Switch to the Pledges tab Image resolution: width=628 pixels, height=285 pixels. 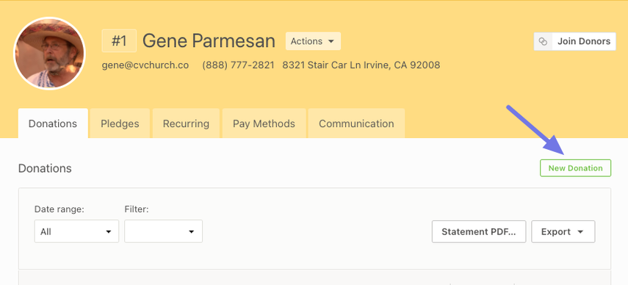pyautogui.click(x=120, y=123)
